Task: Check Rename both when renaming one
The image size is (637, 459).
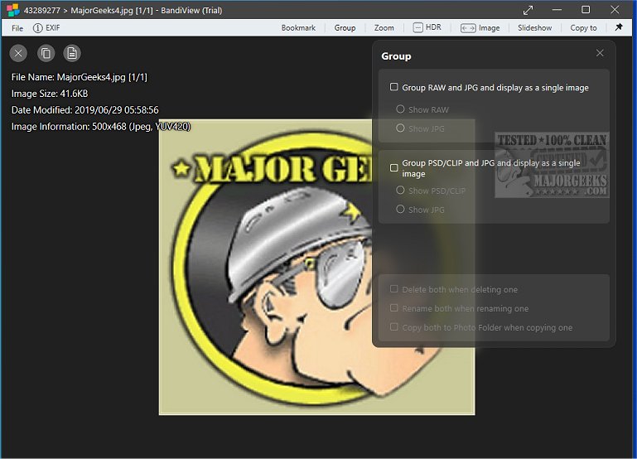Action: (x=393, y=308)
